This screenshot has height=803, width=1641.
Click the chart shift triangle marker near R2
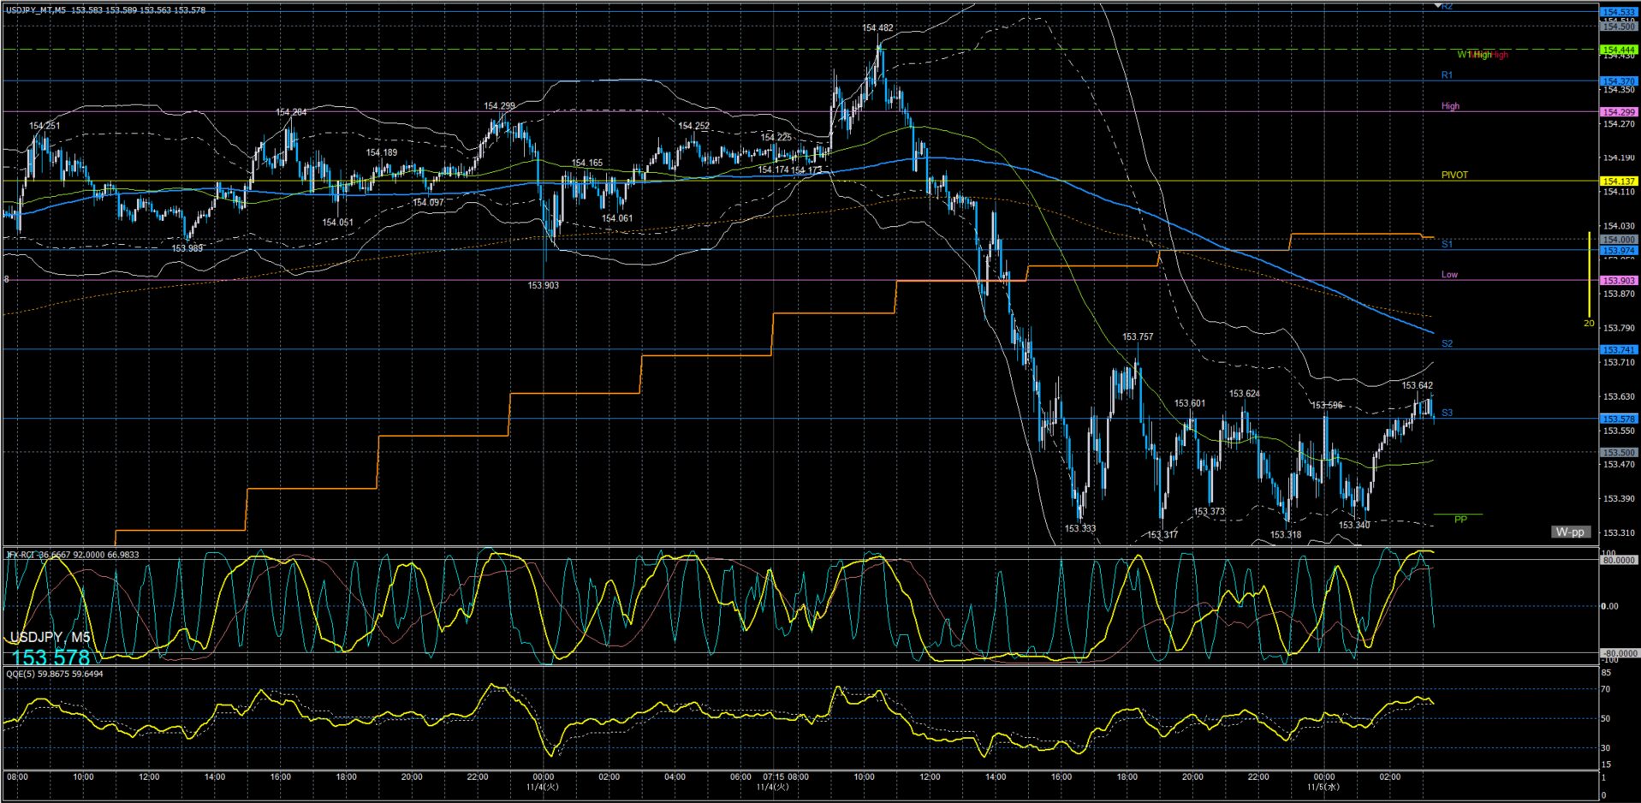tap(1437, 6)
